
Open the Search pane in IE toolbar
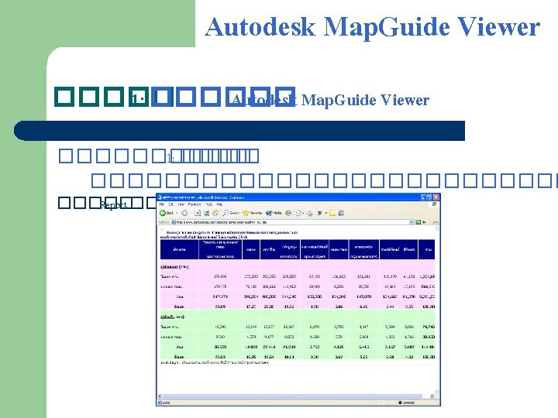(231, 213)
